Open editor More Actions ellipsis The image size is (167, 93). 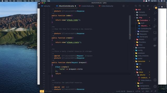pos(128,6)
